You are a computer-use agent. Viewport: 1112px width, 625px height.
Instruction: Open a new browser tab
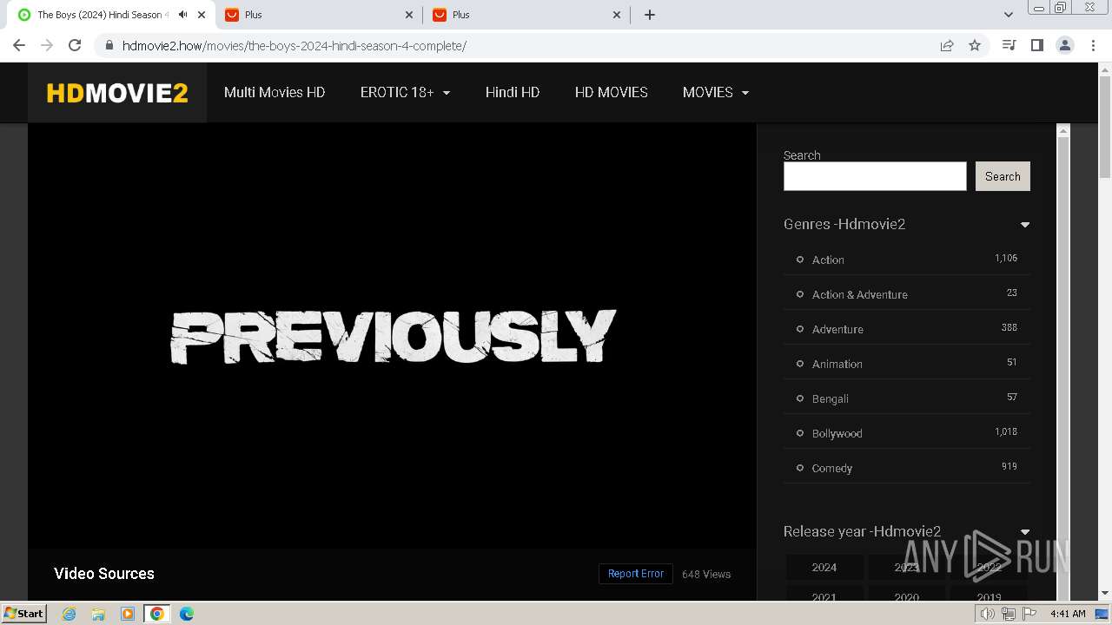pos(650,15)
